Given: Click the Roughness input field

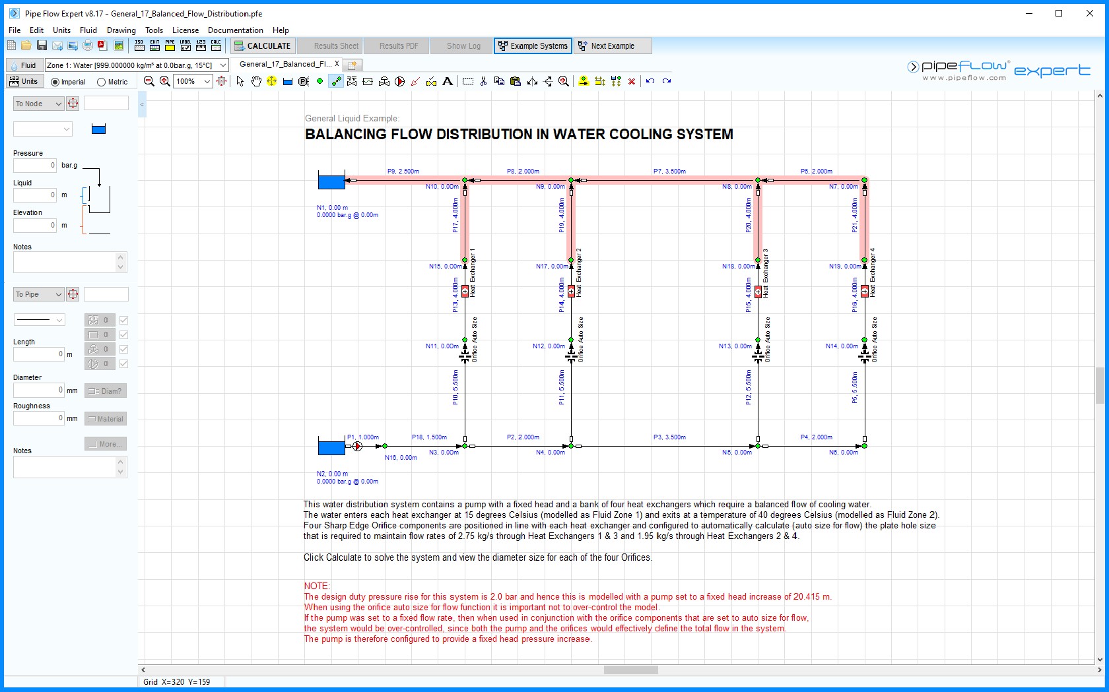Looking at the screenshot, I should (x=39, y=418).
